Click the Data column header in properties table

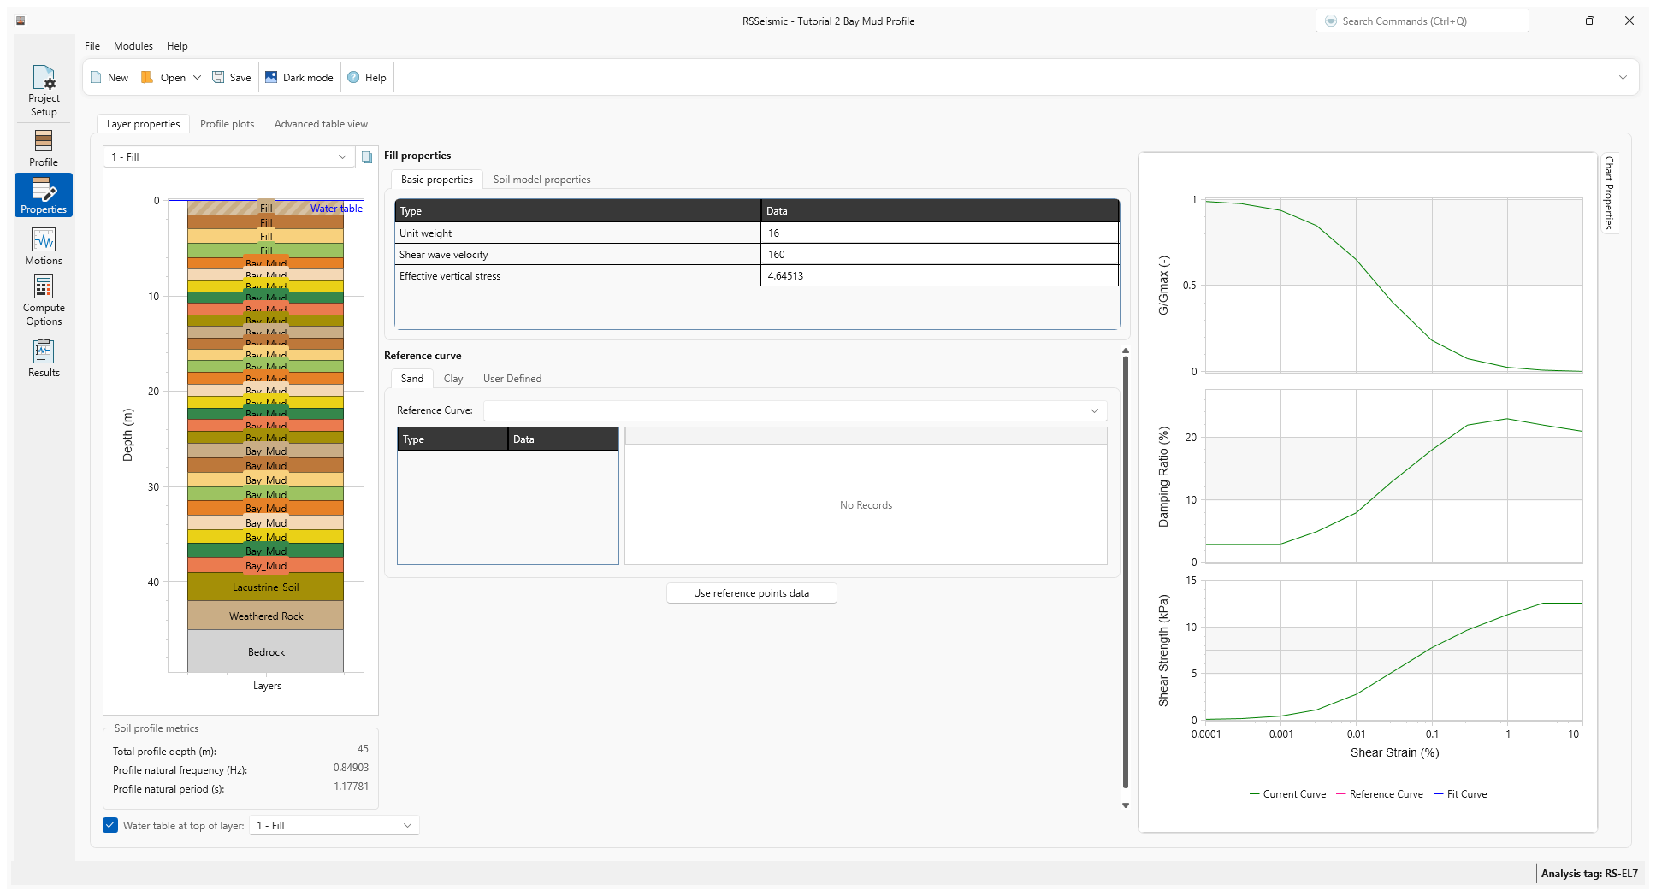pos(940,210)
